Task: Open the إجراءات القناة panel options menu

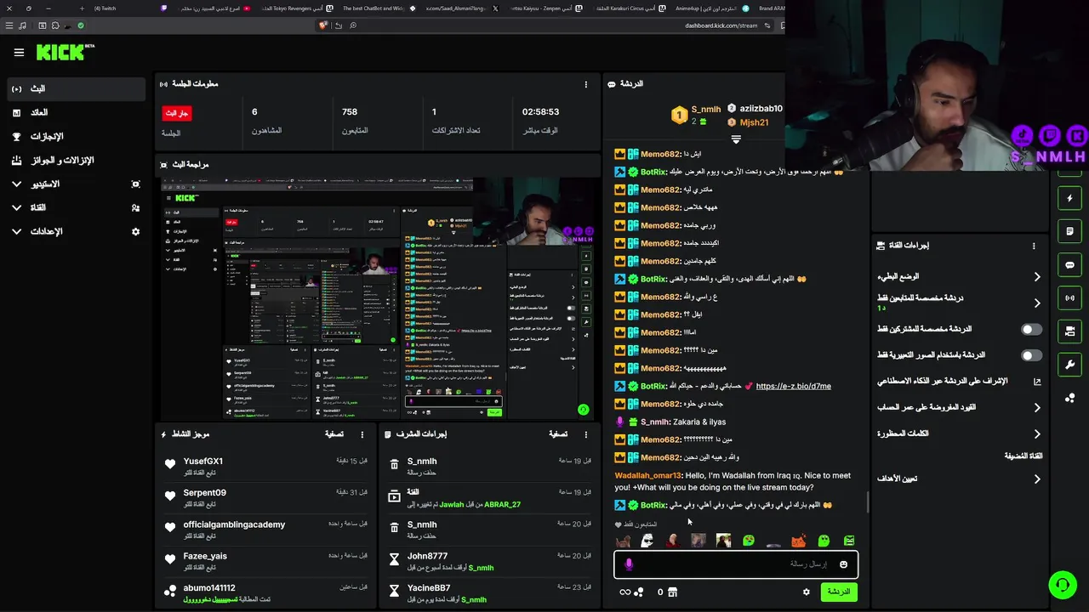Action: click(1034, 246)
